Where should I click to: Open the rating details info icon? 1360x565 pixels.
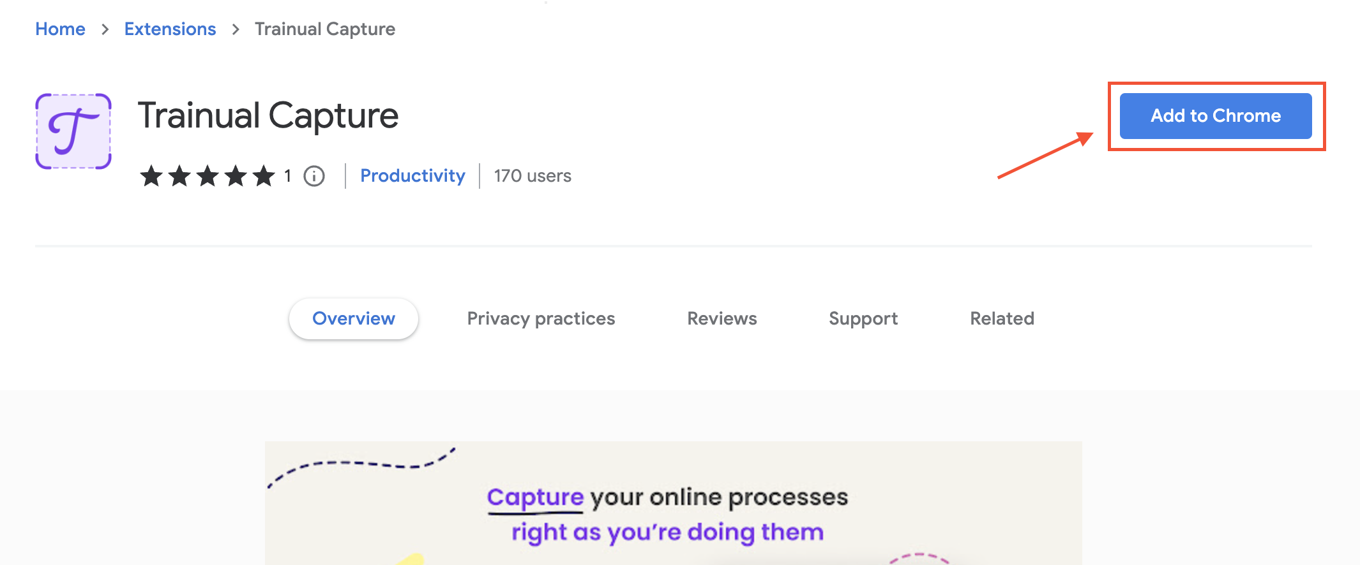[x=314, y=177]
